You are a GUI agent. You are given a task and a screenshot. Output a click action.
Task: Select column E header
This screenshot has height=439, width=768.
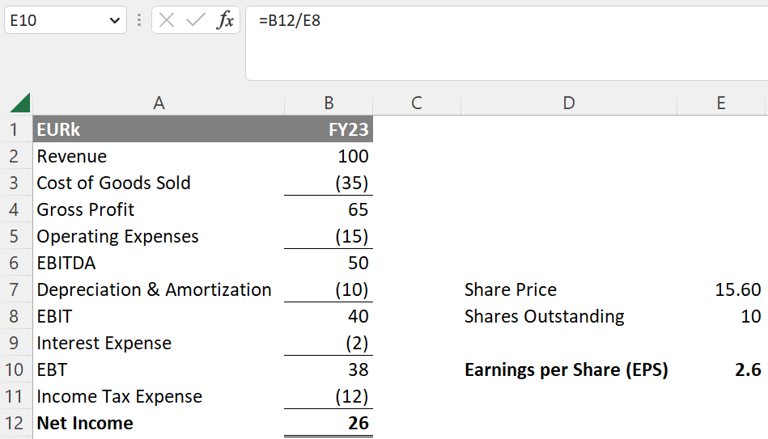tap(721, 103)
